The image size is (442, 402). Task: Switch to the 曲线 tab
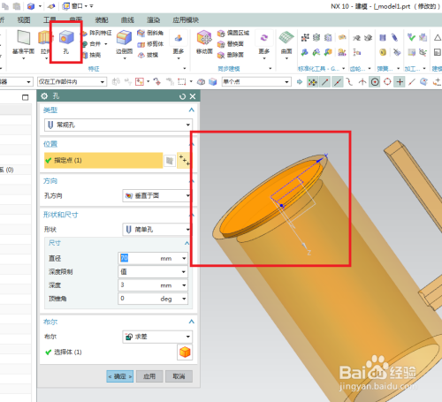(x=127, y=20)
